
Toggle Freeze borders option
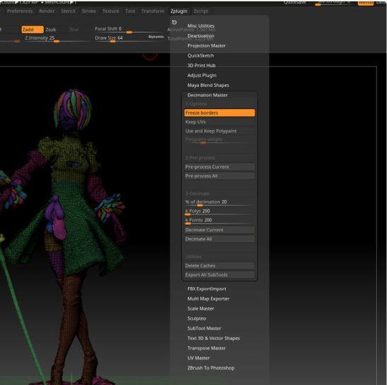click(219, 113)
